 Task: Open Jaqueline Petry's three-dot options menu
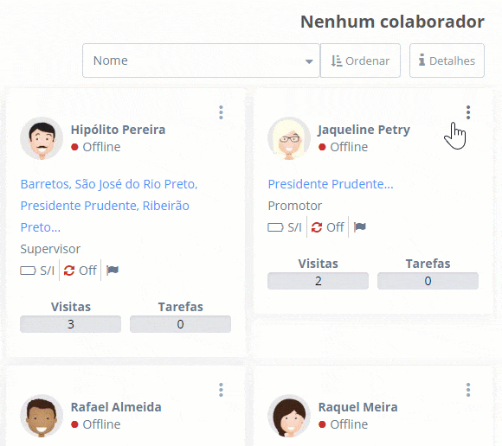click(468, 112)
